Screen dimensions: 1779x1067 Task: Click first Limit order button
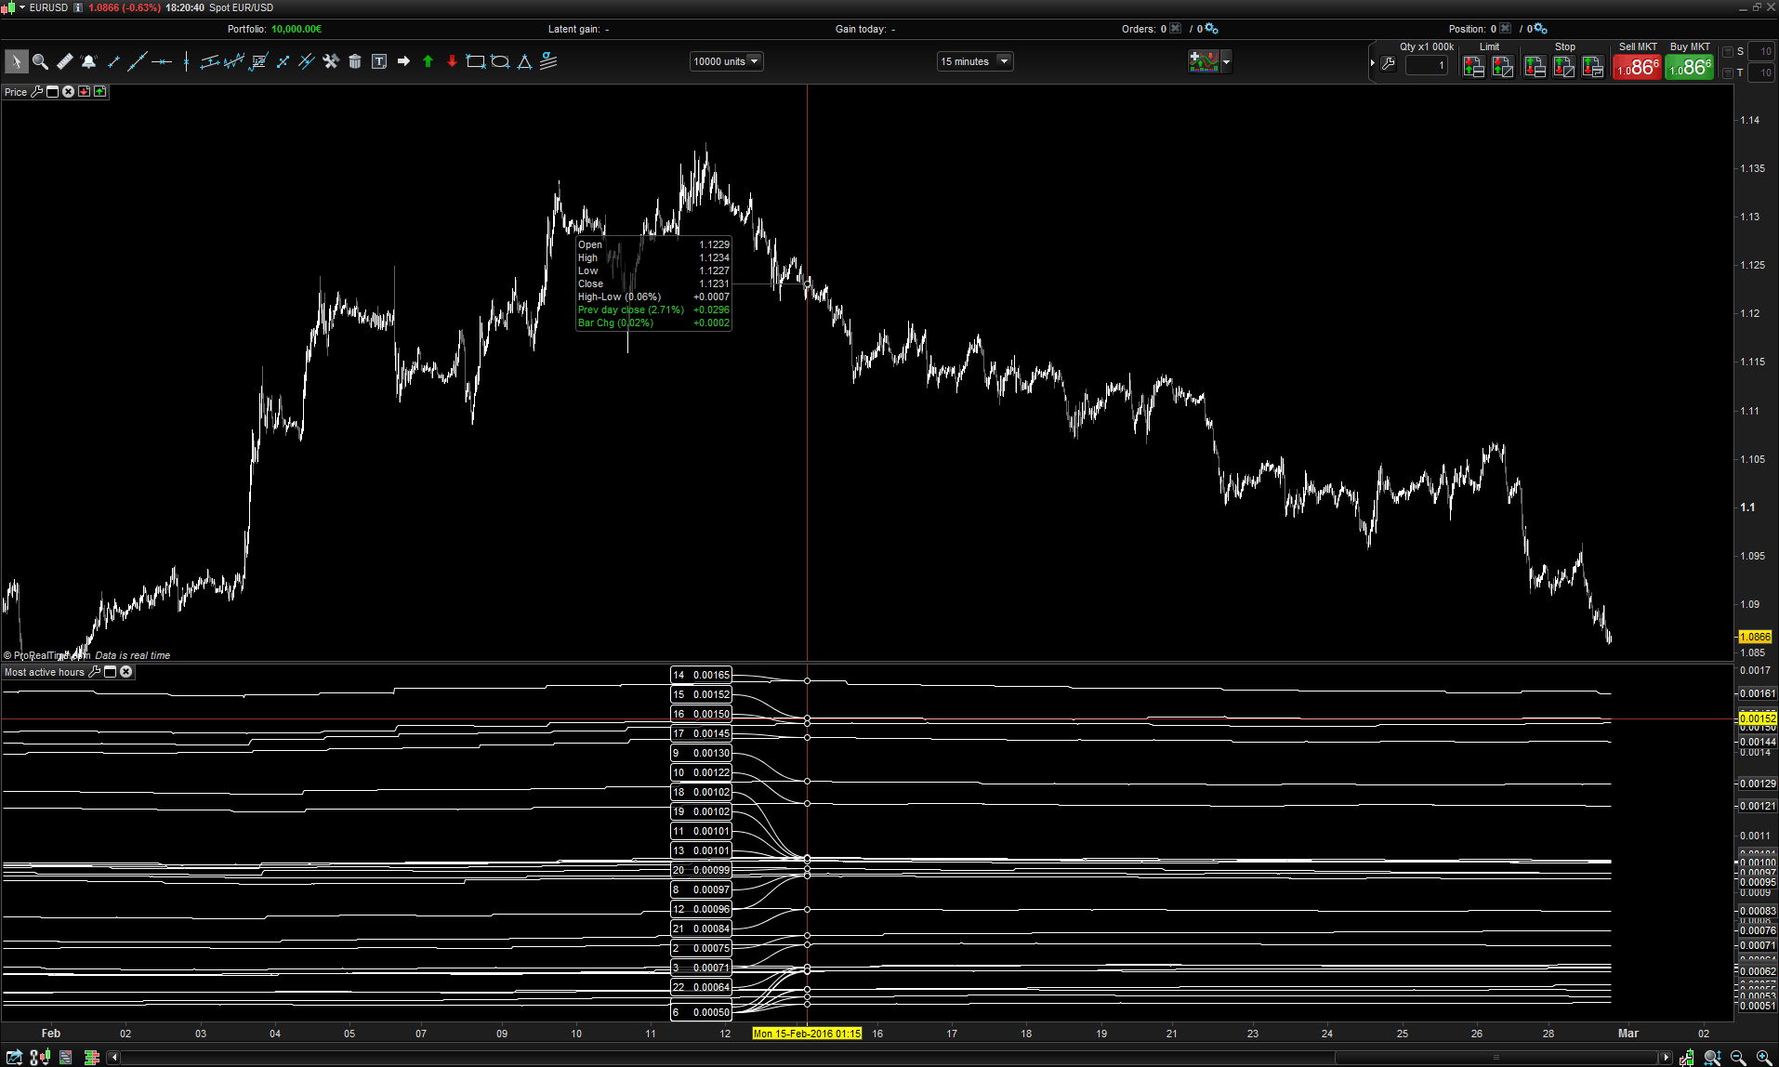pos(1473,67)
